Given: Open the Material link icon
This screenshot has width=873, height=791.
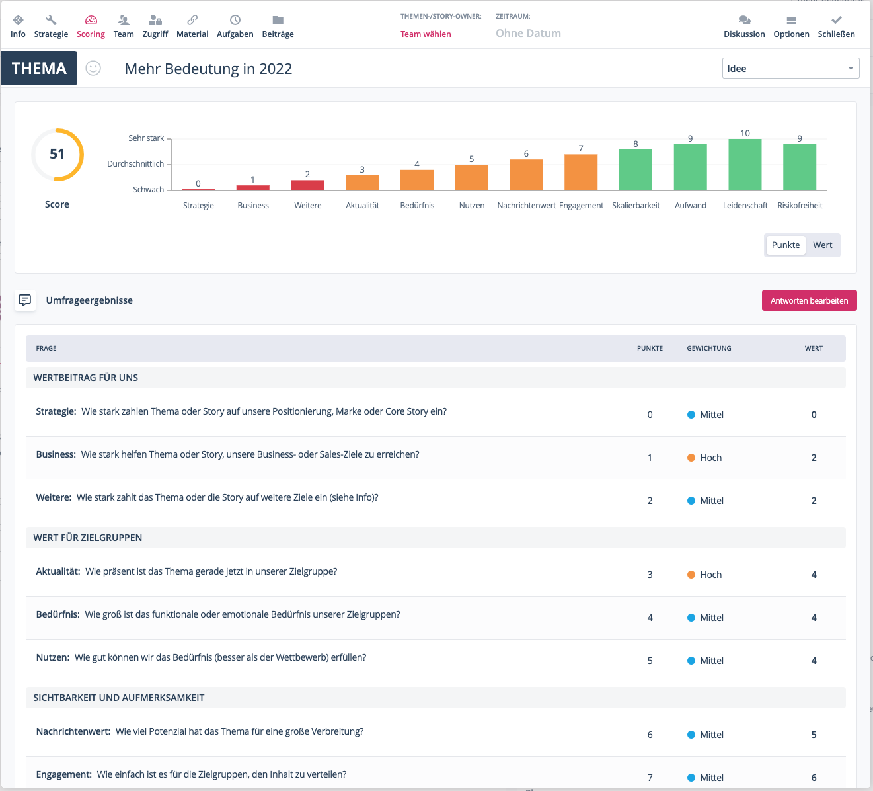Looking at the screenshot, I should (192, 21).
